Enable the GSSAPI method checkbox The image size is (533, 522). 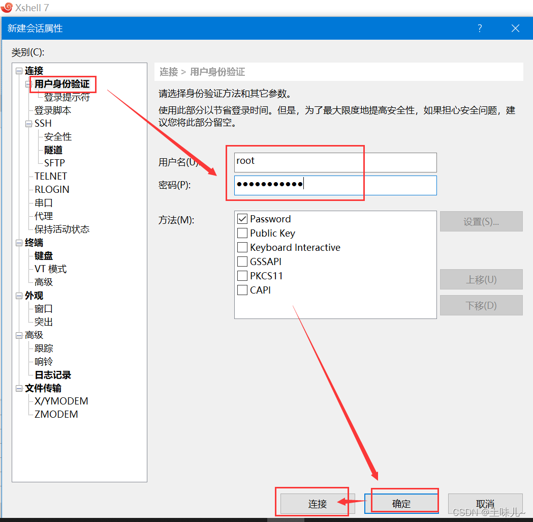pyautogui.click(x=242, y=262)
